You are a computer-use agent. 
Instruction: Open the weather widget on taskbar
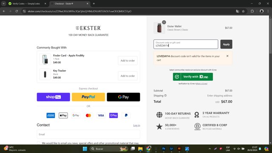coord(14,149)
